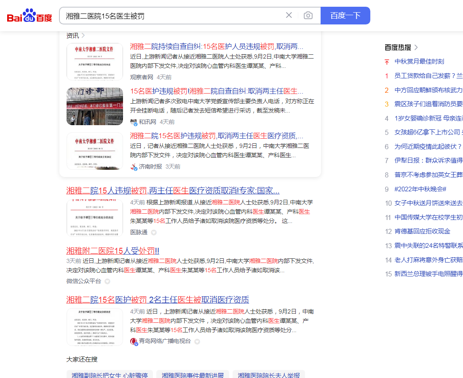Screen dimensions: 463x378
Task: Clear the search box with the X icon
Action: (289, 15)
